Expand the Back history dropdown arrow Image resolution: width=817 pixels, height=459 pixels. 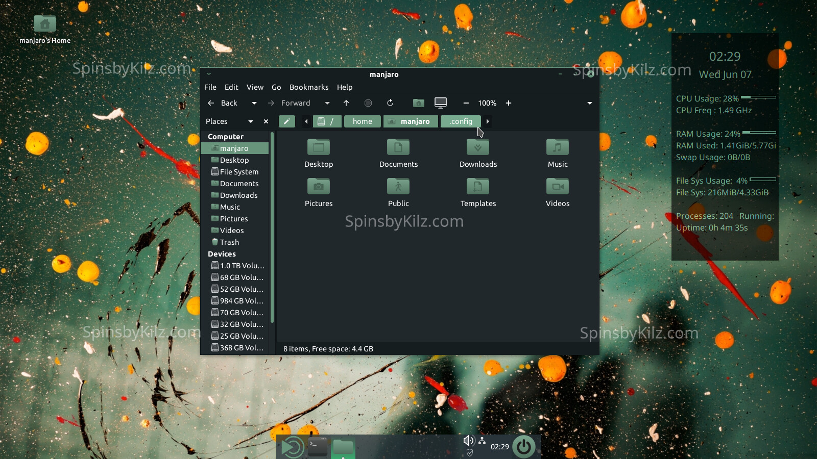click(254, 103)
